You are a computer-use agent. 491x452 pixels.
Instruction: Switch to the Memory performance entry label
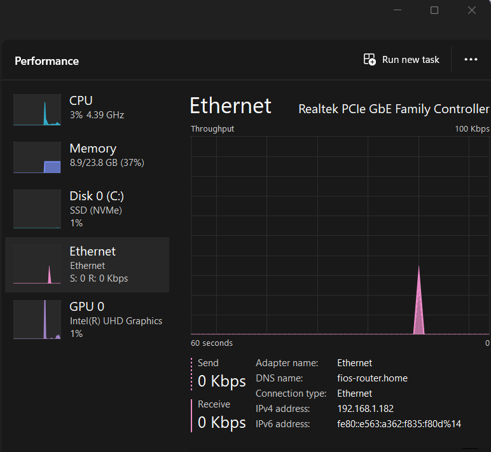(93, 149)
